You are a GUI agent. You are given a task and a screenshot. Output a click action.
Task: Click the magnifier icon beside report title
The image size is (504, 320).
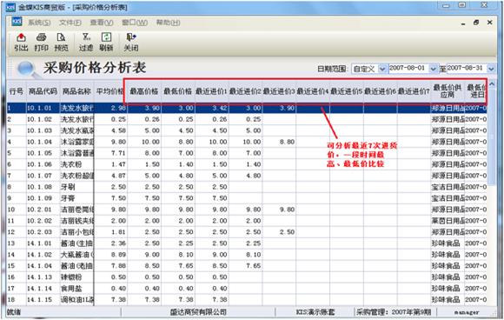coord(27,69)
